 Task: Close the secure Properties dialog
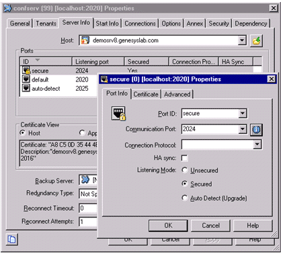(272, 79)
